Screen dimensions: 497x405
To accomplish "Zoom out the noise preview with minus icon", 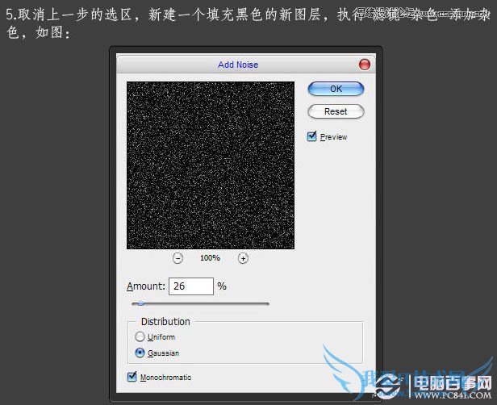I will tap(177, 258).
